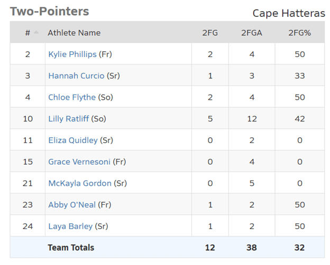The height and width of the screenshot is (265, 330).
Task: Sort table by Athlete Name header
Action: 74,33
